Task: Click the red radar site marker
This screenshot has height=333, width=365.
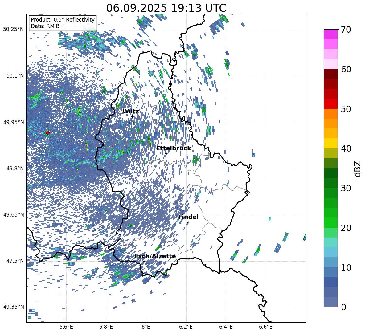Action: click(x=48, y=133)
